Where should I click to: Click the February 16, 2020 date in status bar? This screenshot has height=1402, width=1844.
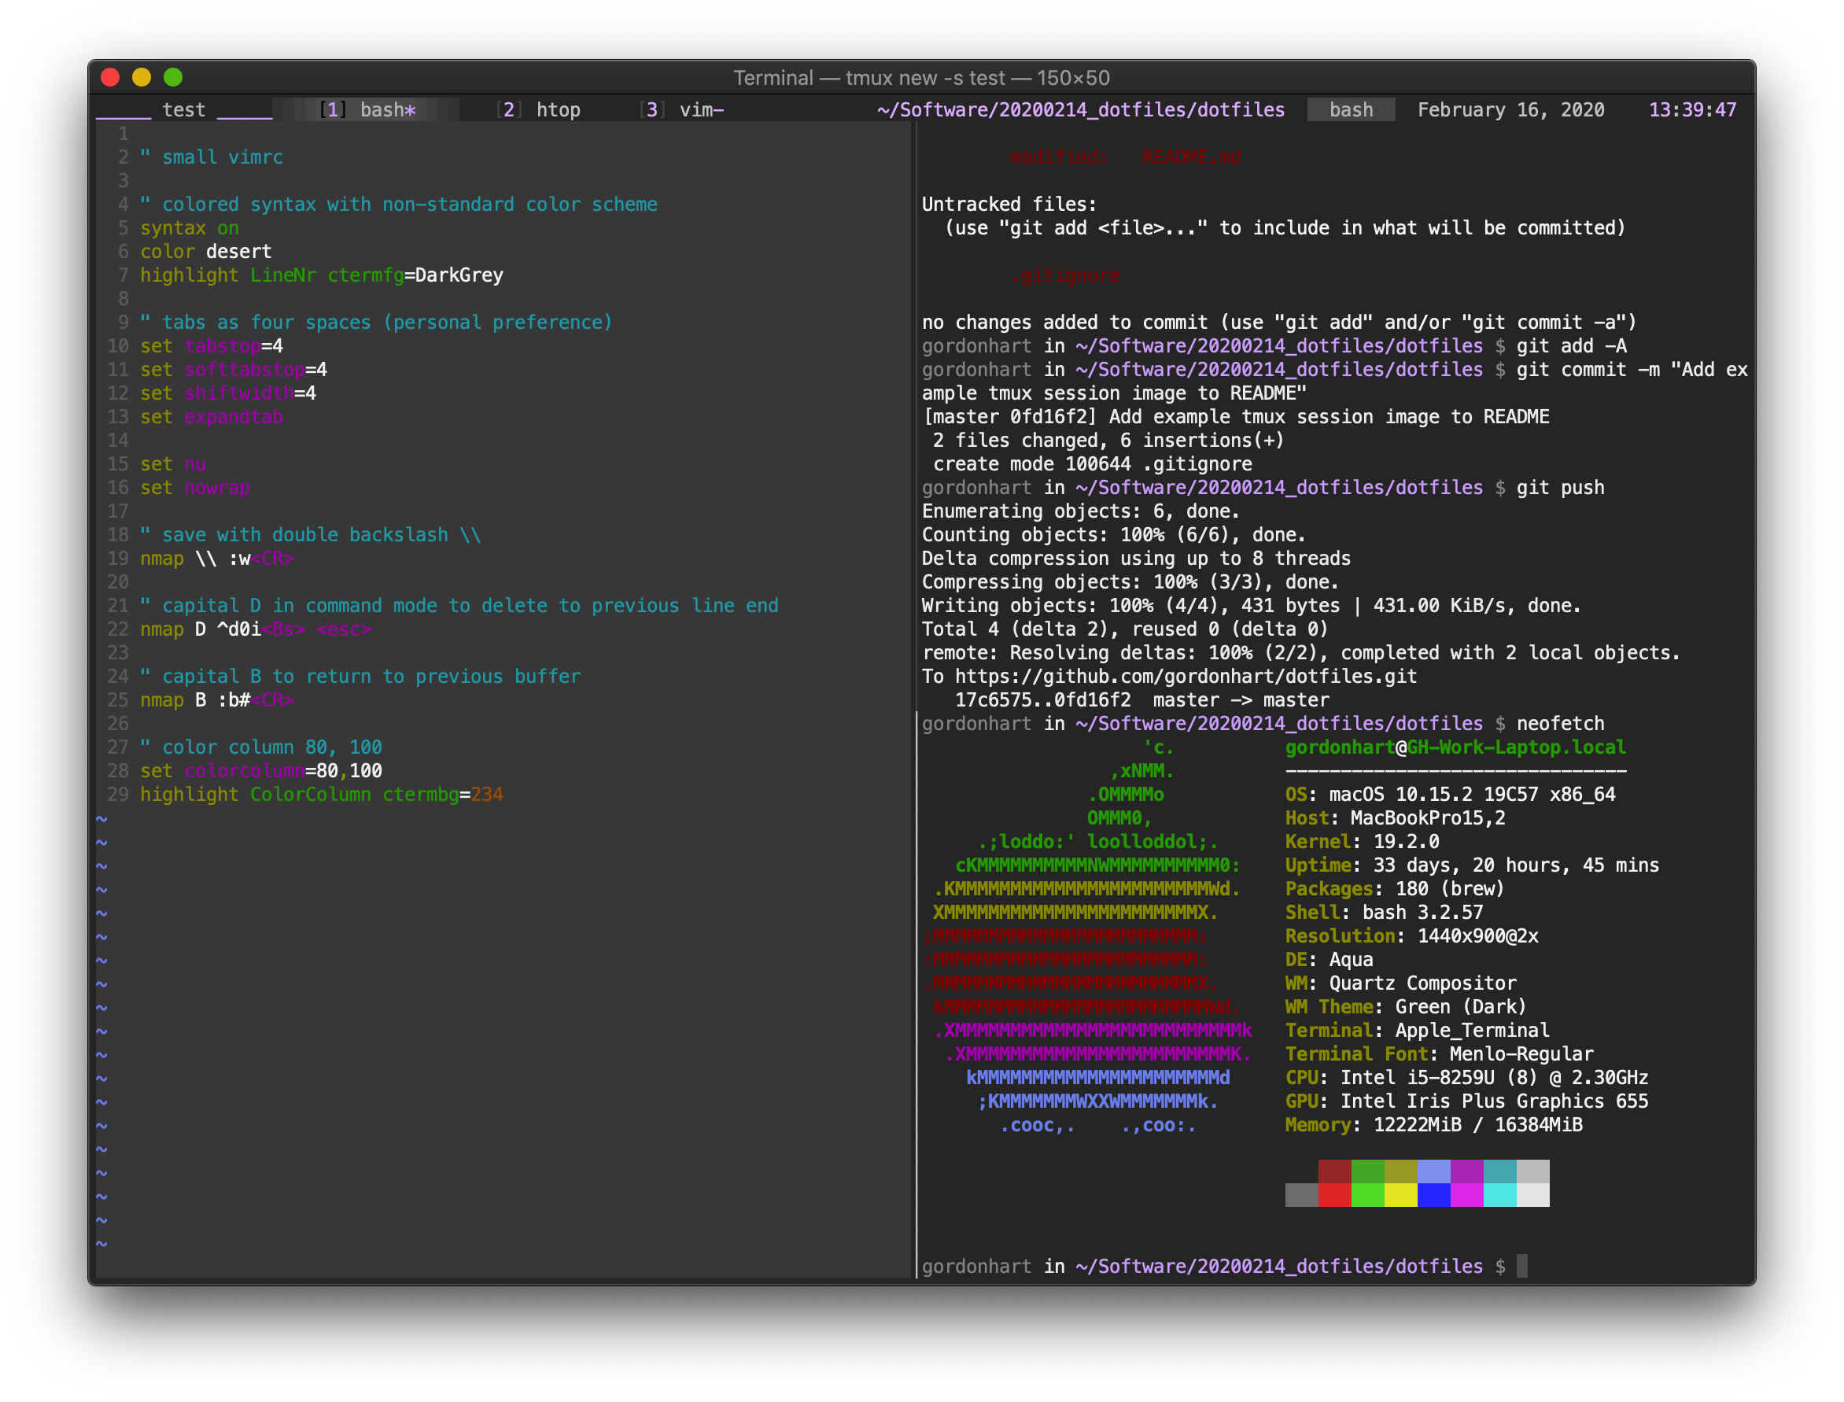[x=1510, y=110]
